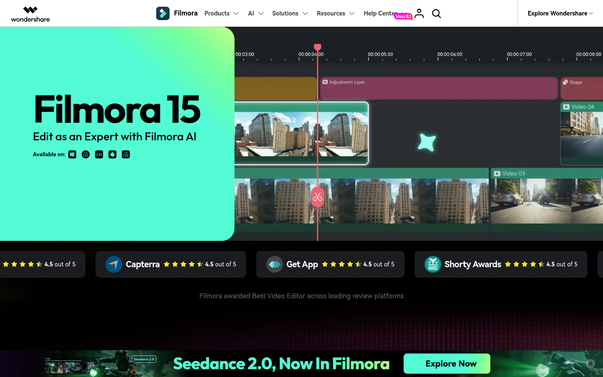Click the Explore Now button

(447, 364)
